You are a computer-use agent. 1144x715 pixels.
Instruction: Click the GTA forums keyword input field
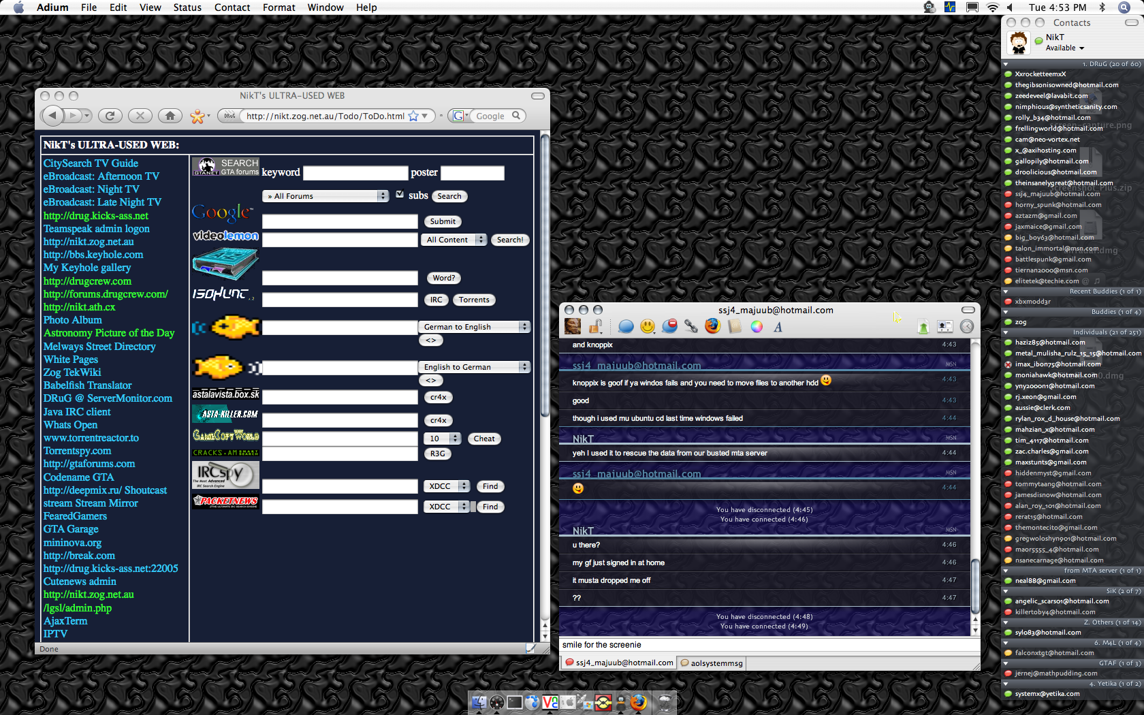click(x=355, y=173)
